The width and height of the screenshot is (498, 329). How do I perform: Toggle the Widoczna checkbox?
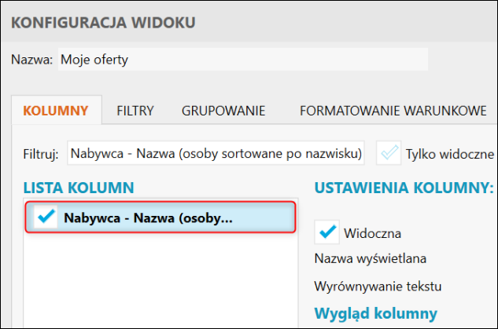[x=326, y=232]
